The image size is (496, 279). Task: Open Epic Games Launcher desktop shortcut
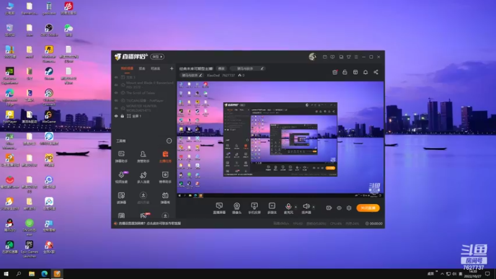click(29, 249)
